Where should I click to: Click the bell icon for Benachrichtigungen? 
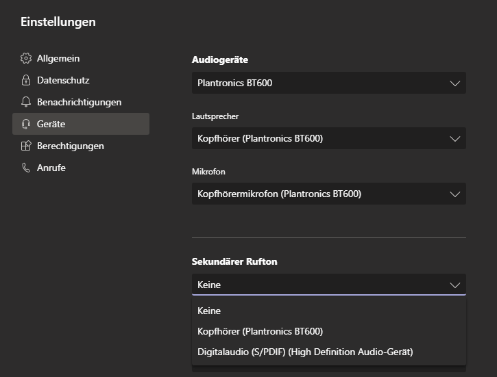[26, 102]
